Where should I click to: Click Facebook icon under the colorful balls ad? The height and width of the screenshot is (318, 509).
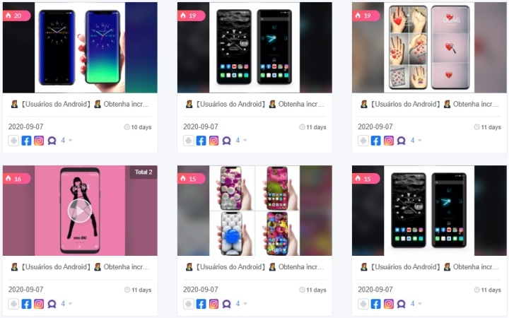[201, 304]
